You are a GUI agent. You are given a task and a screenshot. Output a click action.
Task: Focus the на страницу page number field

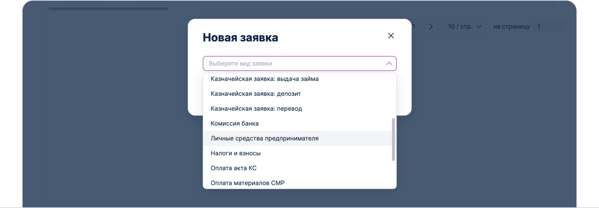point(548,27)
